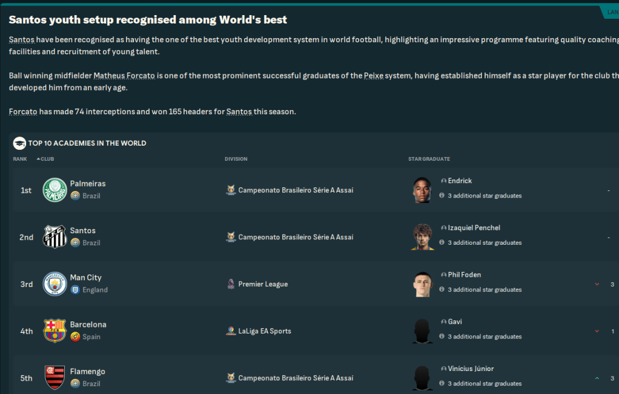
Task: Click info icon beside Endrick's additional graduates
Action: (x=442, y=196)
